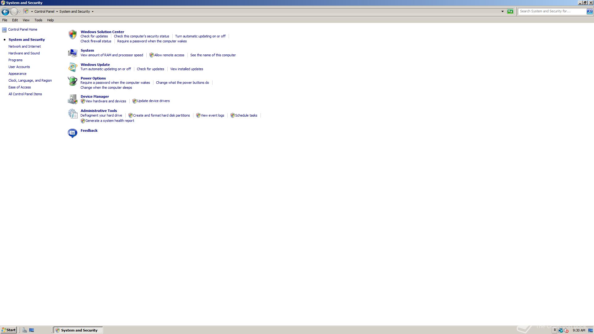Click Defragment your hard drive link
Viewport: 594px width, 334px height.
coord(101,116)
